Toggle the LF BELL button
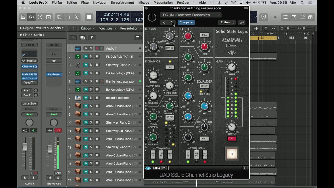334x188 pixels. (204, 139)
